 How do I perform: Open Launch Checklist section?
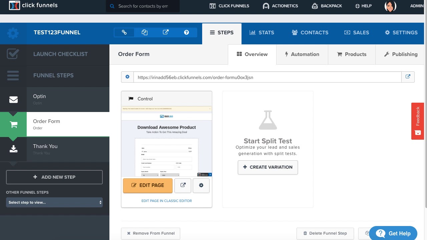point(55,54)
